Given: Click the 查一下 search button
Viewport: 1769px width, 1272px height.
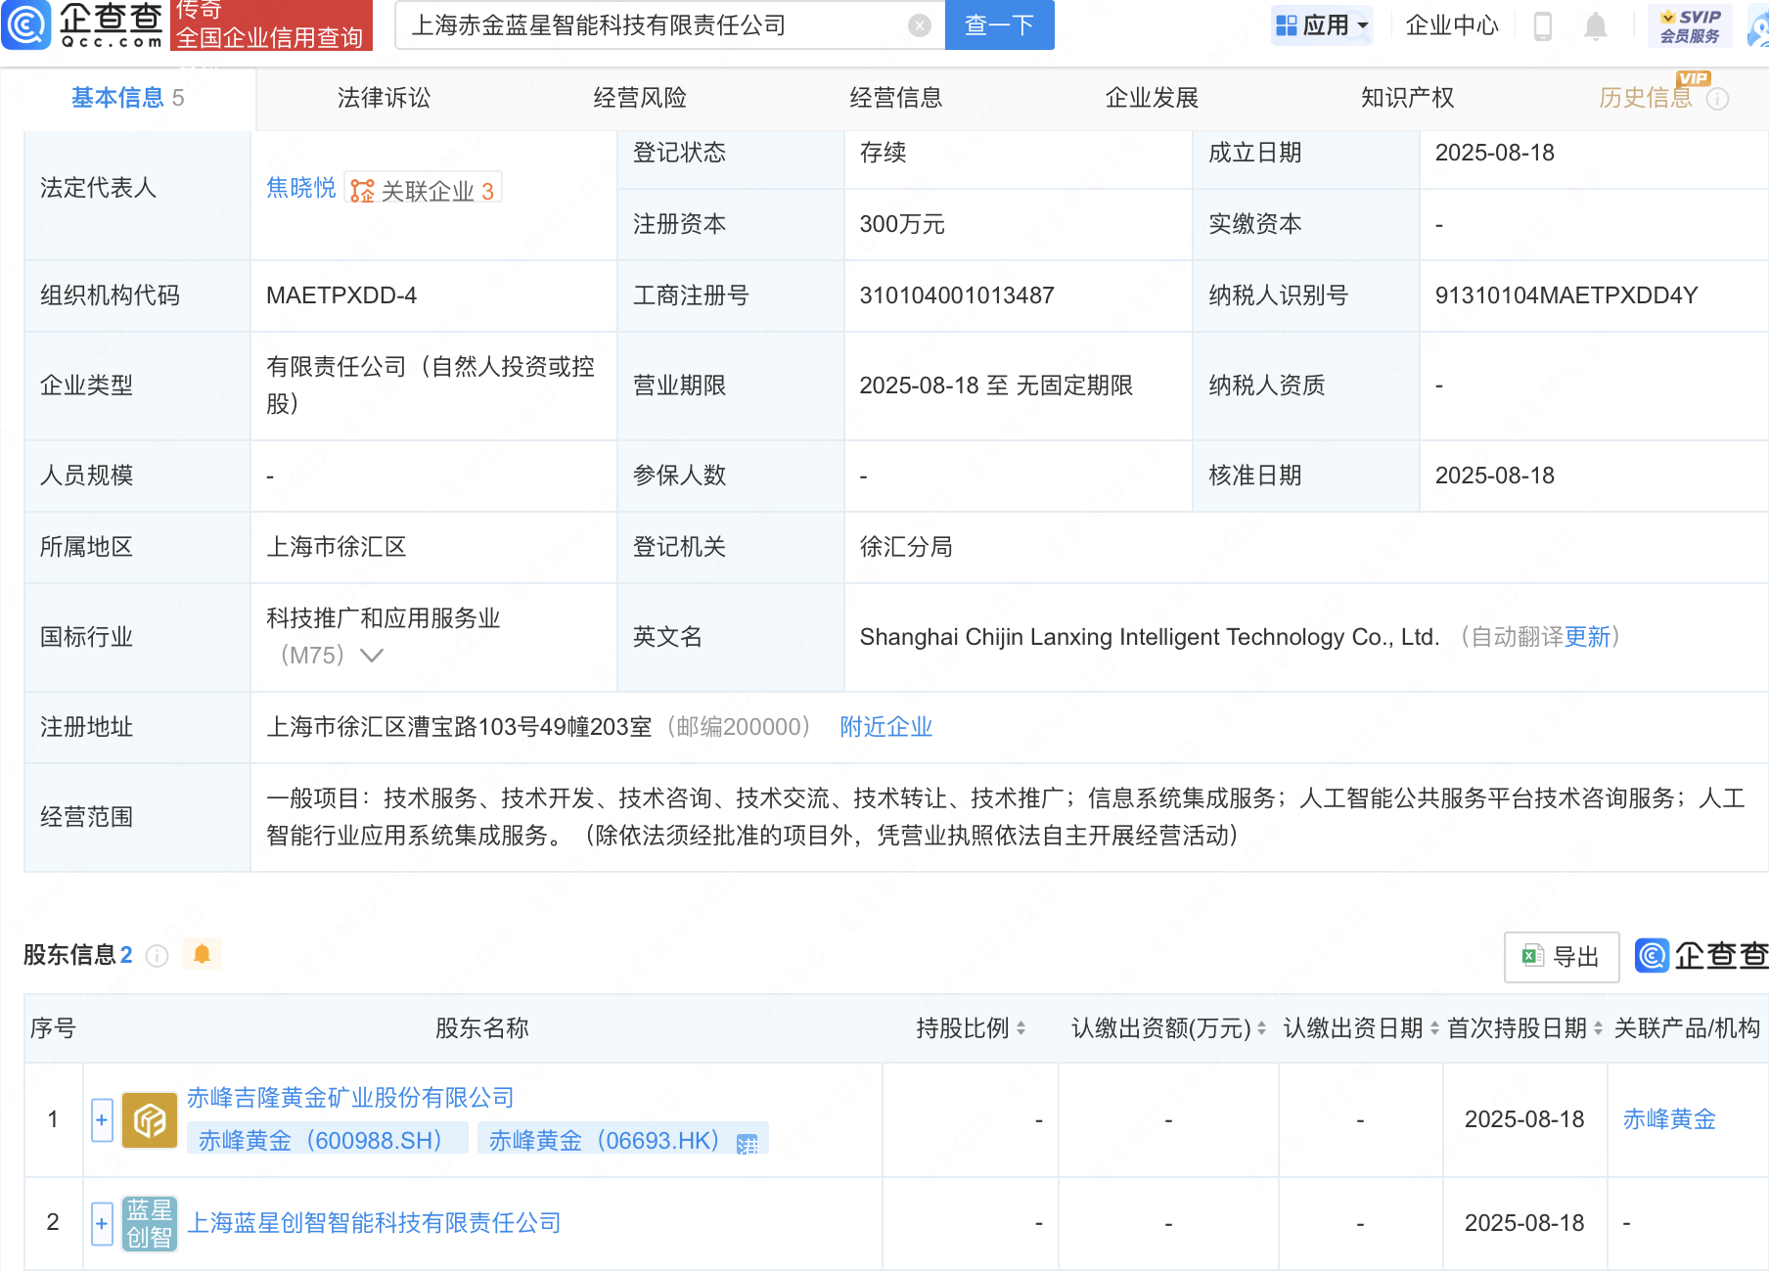Looking at the screenshot, I should click(999, 25).
